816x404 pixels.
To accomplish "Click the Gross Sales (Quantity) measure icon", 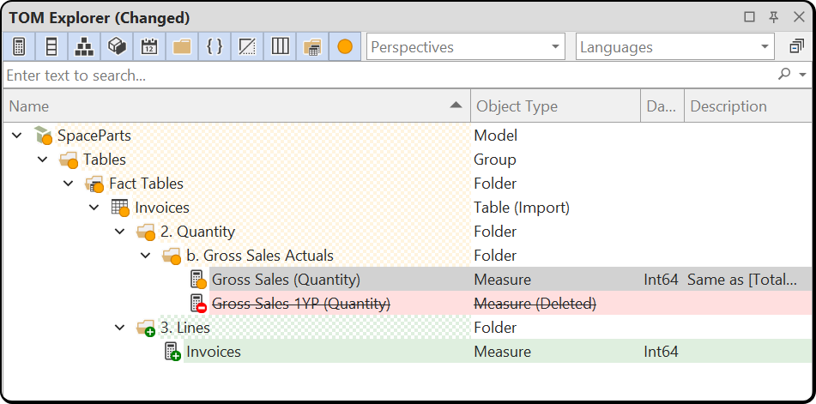I will (198, 280).
